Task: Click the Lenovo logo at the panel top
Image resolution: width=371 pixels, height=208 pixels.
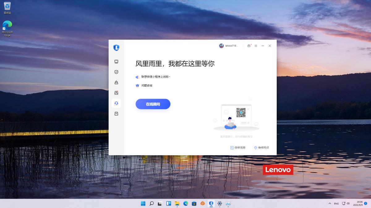Action: click(x=116, y=48)
